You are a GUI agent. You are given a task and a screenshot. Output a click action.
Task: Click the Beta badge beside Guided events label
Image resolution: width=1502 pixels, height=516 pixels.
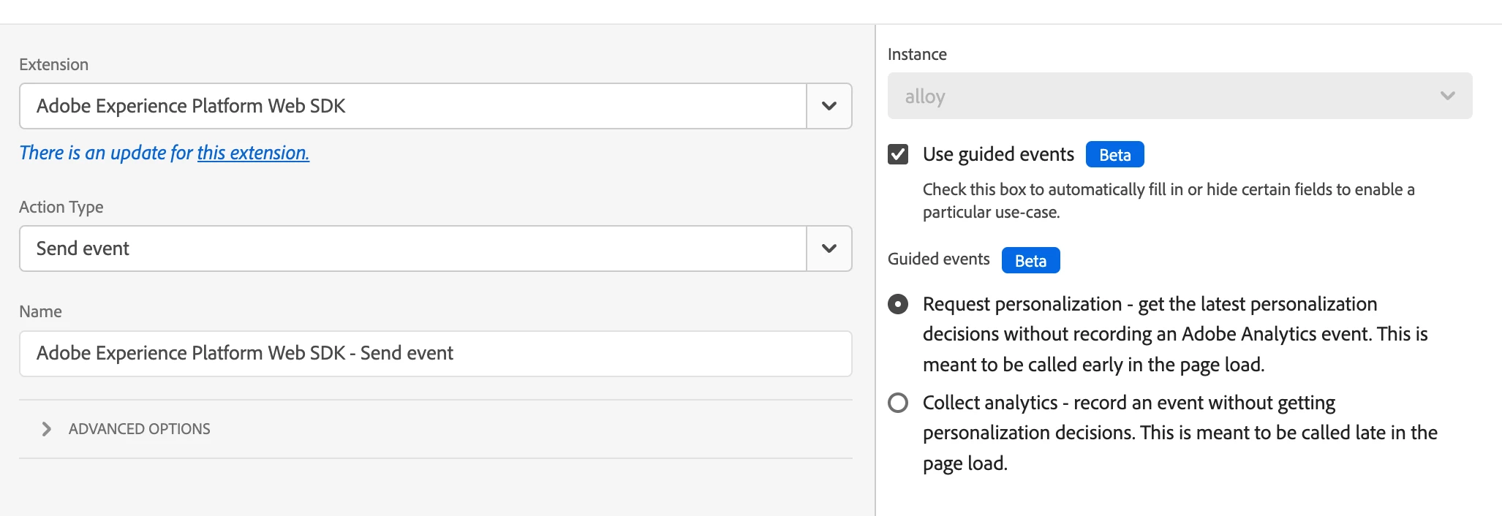click(1030, 260)
